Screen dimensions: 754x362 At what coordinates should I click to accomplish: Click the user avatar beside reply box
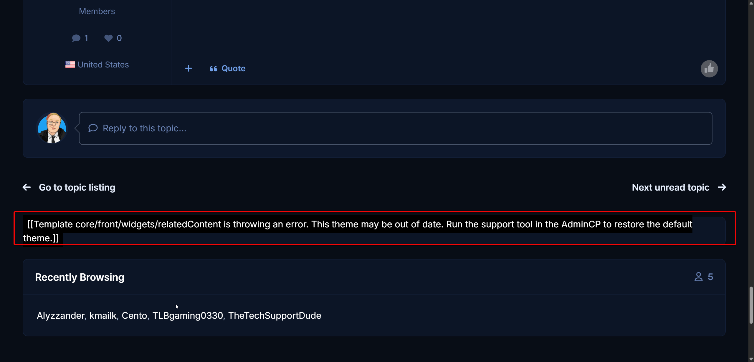tap(52, 128)
